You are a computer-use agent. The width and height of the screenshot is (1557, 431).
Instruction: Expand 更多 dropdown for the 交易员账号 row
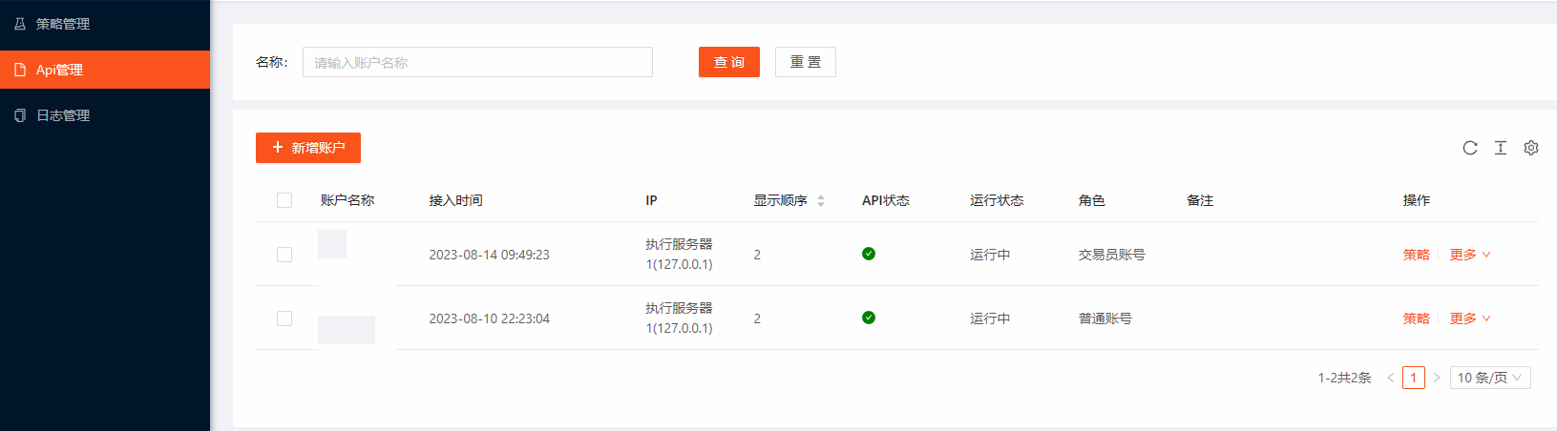1470,255
